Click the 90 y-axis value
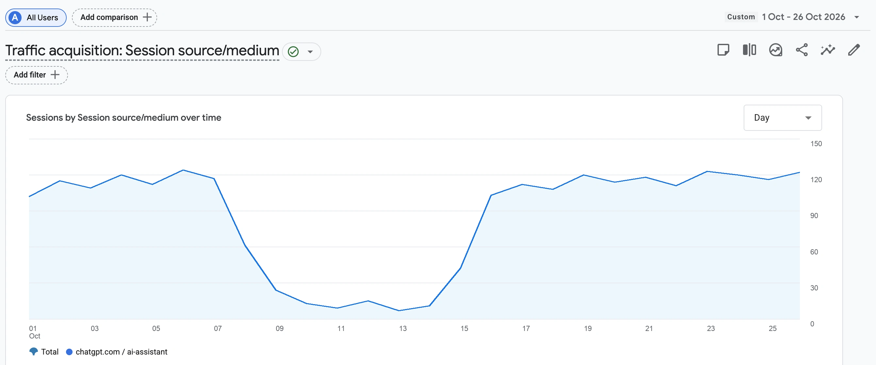 814,216
